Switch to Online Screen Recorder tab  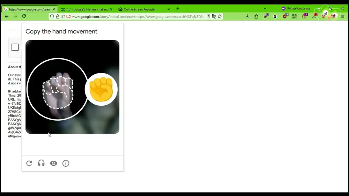[x=144, y=9]
